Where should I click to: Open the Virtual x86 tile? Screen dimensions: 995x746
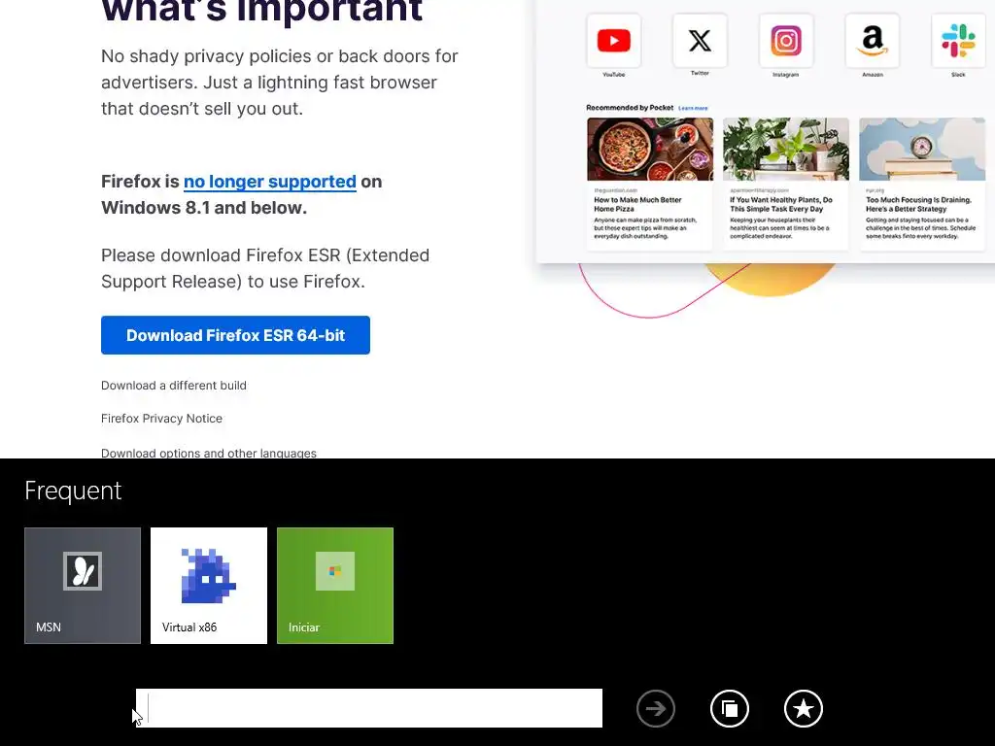[209, 586]
